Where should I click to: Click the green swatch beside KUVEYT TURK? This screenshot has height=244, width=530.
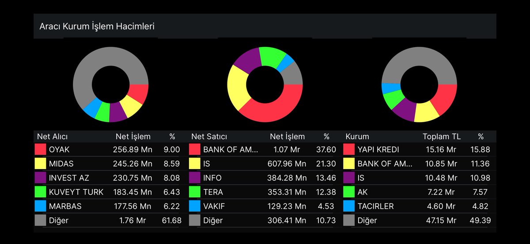click(41, 192)
